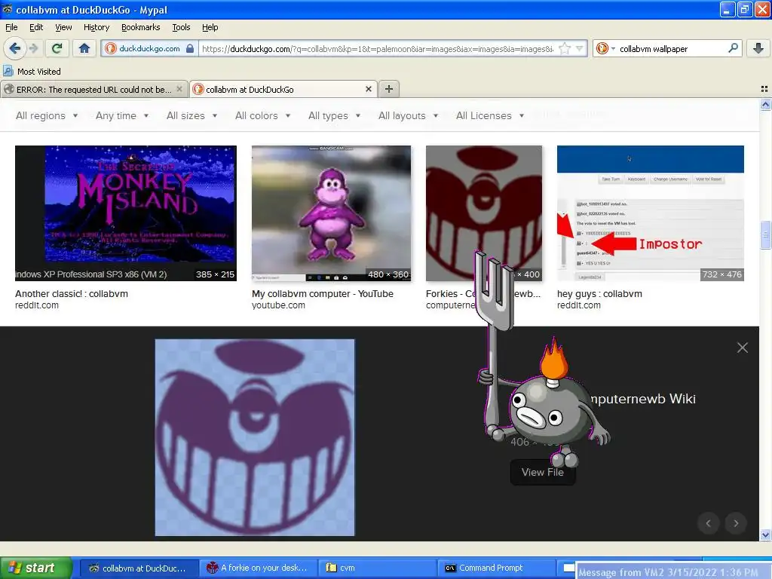Screen dimensions: 772x579
Task: Switch to Command Prompt taskbar item
Action: point(498,568)
